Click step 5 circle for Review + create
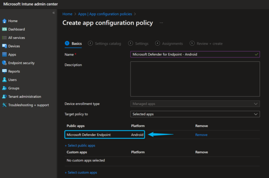 point(192,43)
